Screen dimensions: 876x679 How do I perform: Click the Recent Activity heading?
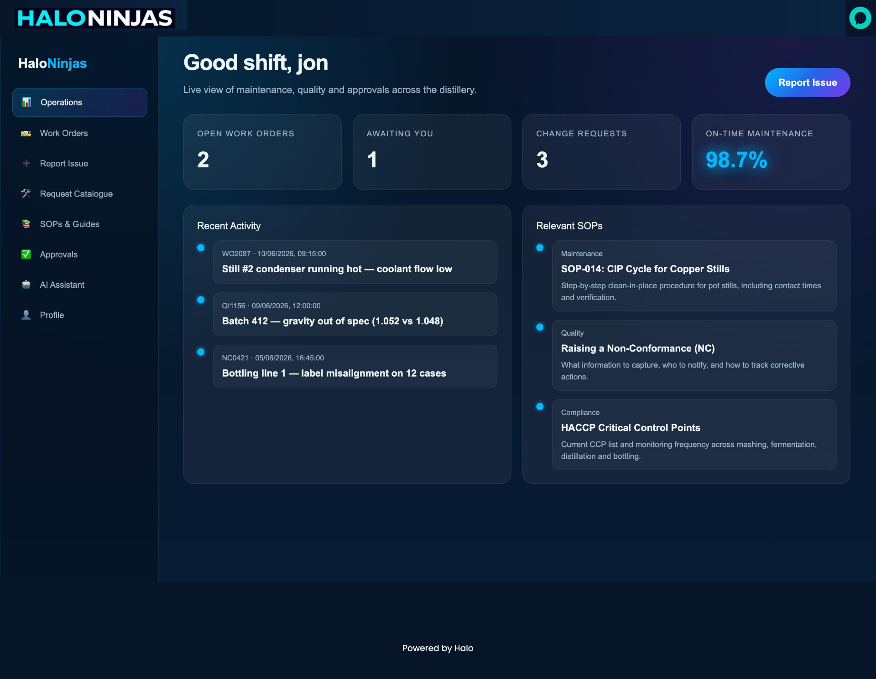coord(229,226)
